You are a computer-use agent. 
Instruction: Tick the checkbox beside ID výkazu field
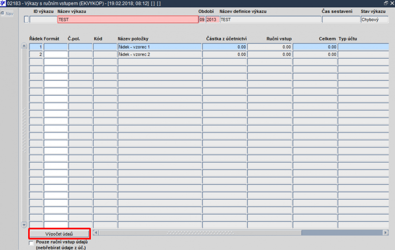[27, 19]
